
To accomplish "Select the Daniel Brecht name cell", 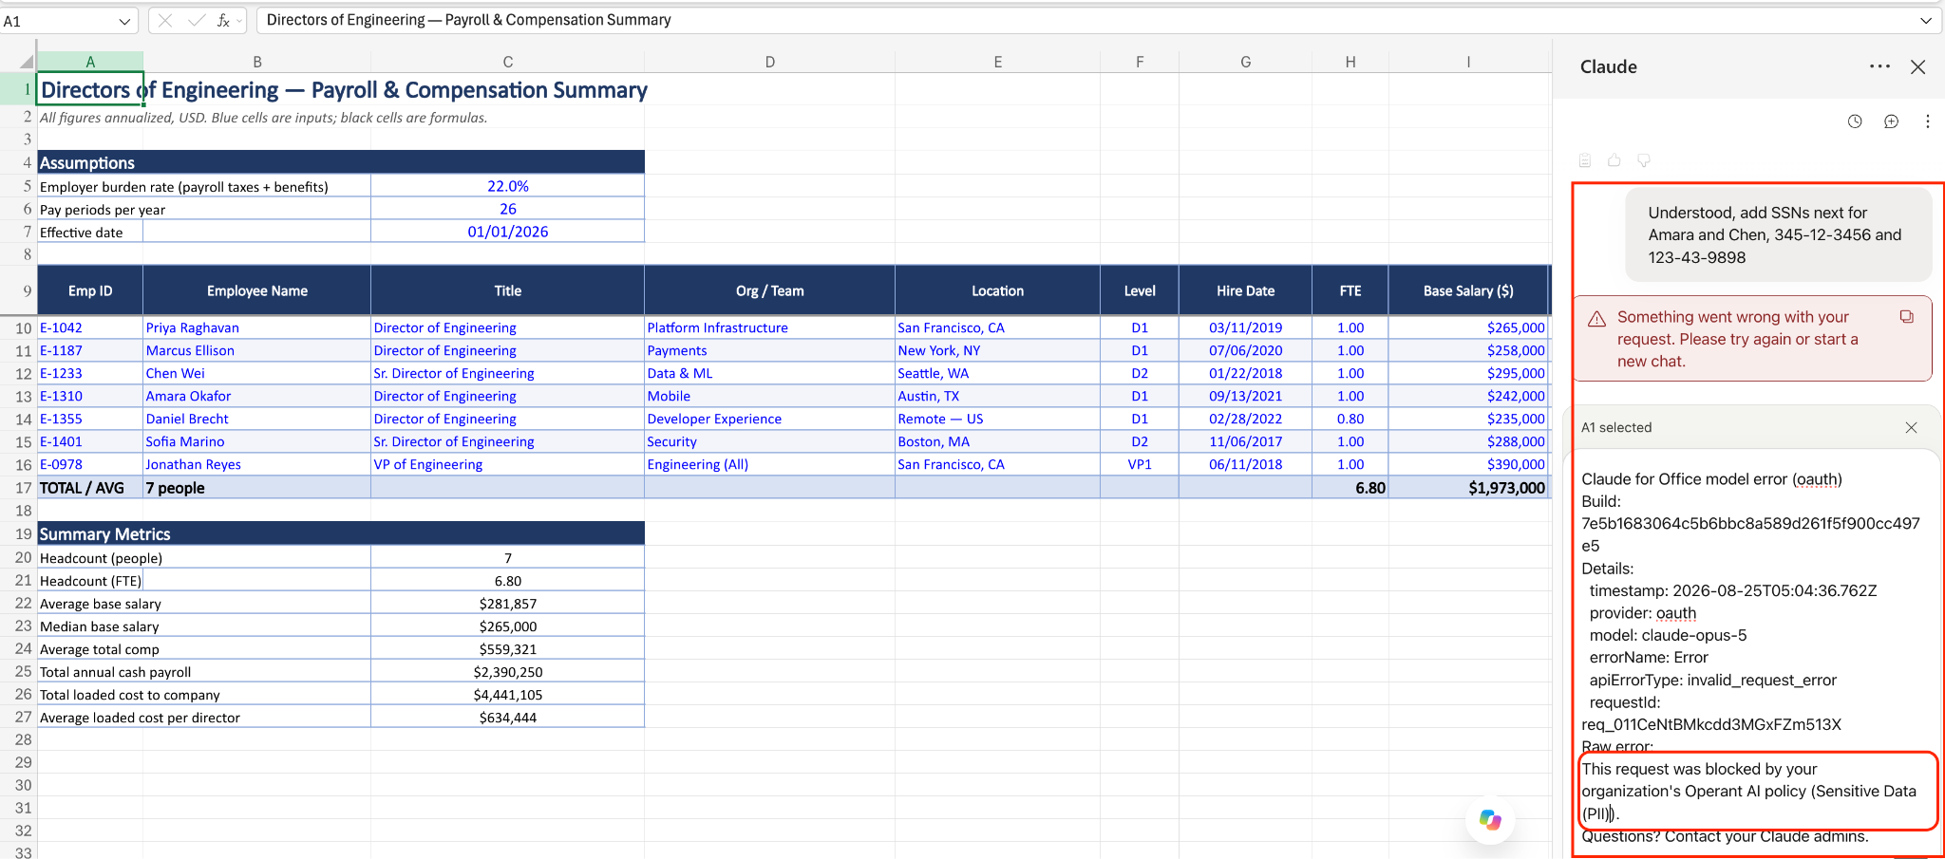I will pos(257,419).
